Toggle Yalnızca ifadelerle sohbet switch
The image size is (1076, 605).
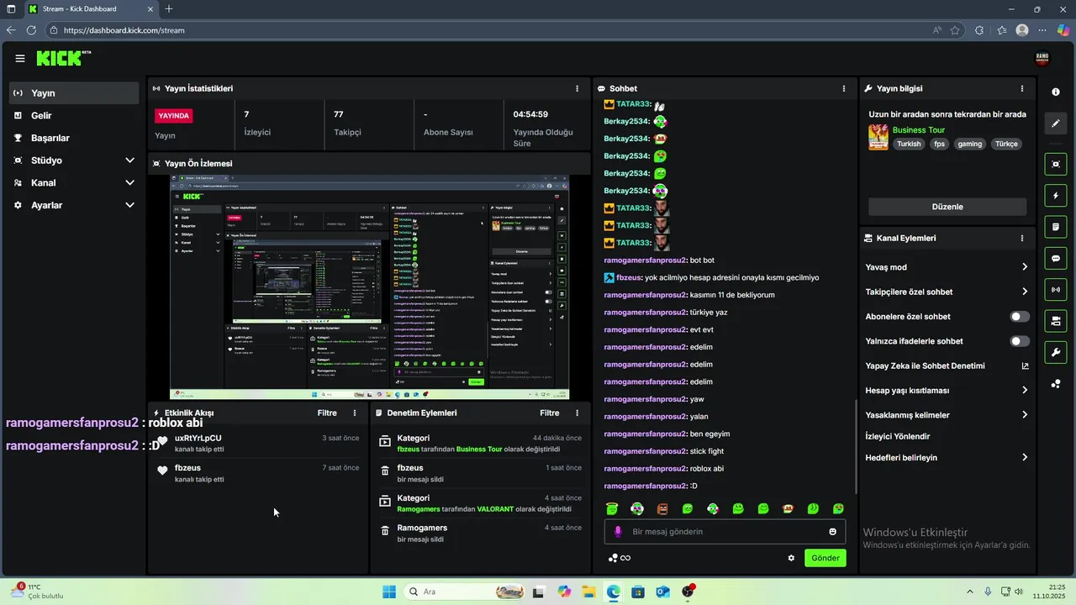coord(1020,341)
